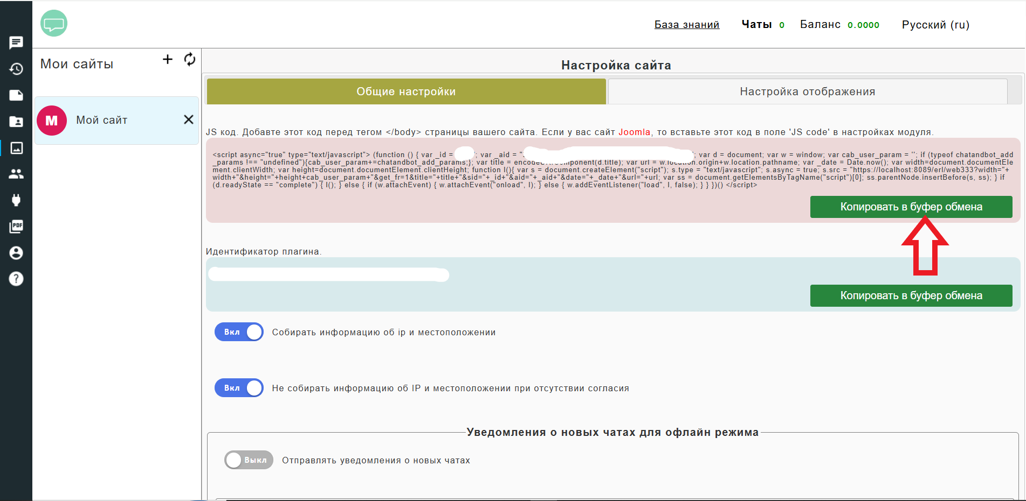Open chat history clock icon
Screen dimensions: 1026x501
[x=16, y=69]
